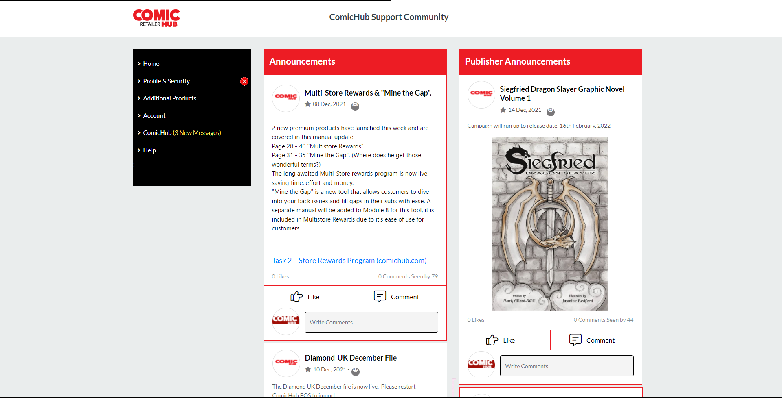784x404 pixels.
Task: Click the ComicHub Support Community title
Action: point(389,17)
